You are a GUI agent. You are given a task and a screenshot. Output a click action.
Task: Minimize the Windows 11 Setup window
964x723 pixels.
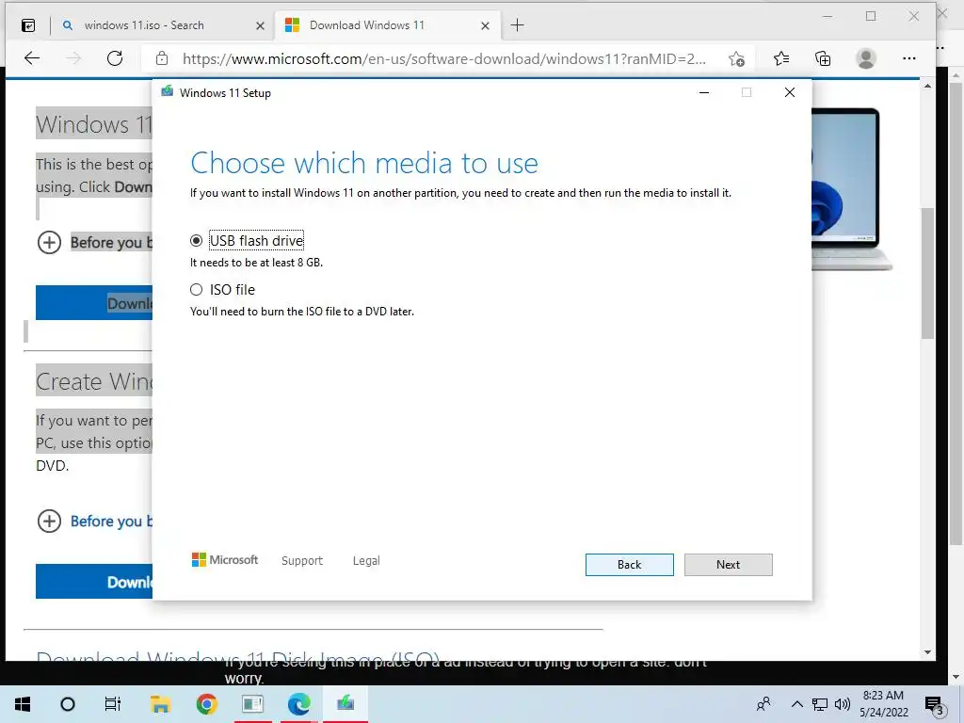704,92
